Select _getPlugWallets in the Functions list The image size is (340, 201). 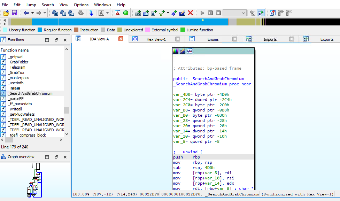32,114
